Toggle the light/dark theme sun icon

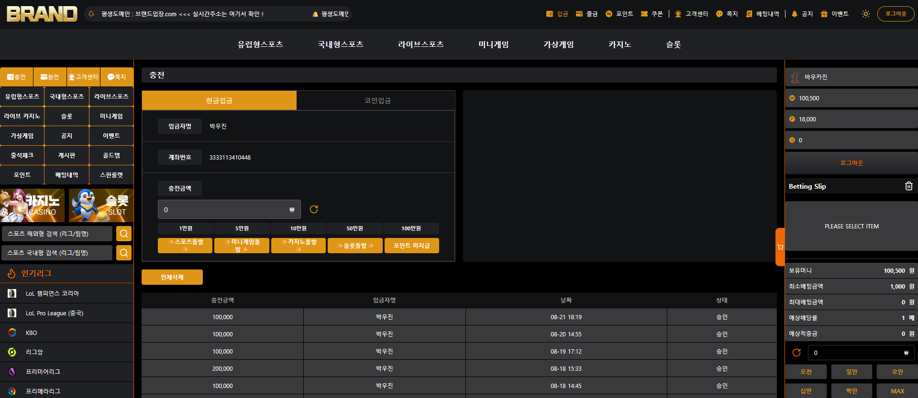click(x=865, y=14)
